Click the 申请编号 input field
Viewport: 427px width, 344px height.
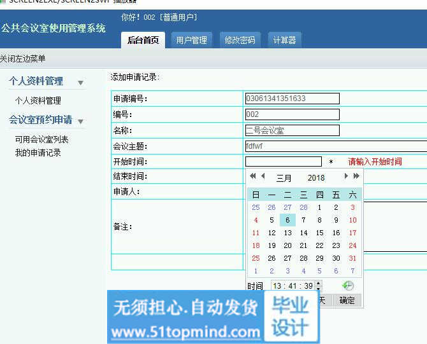(293, 99)
